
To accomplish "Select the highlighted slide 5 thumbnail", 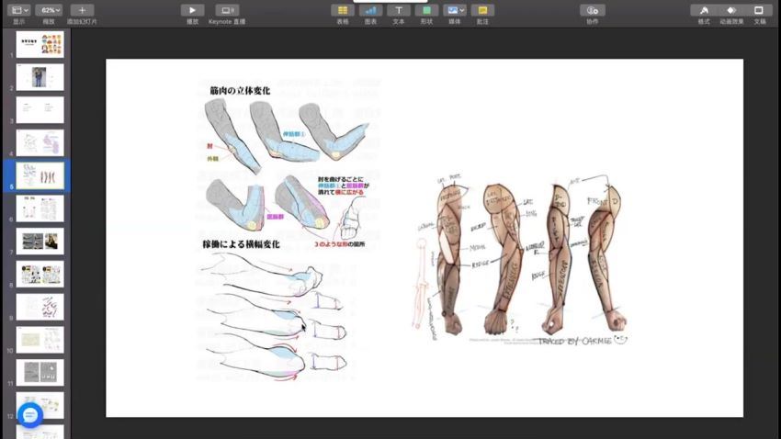I will pyautogui.click(x=40, y=175).
